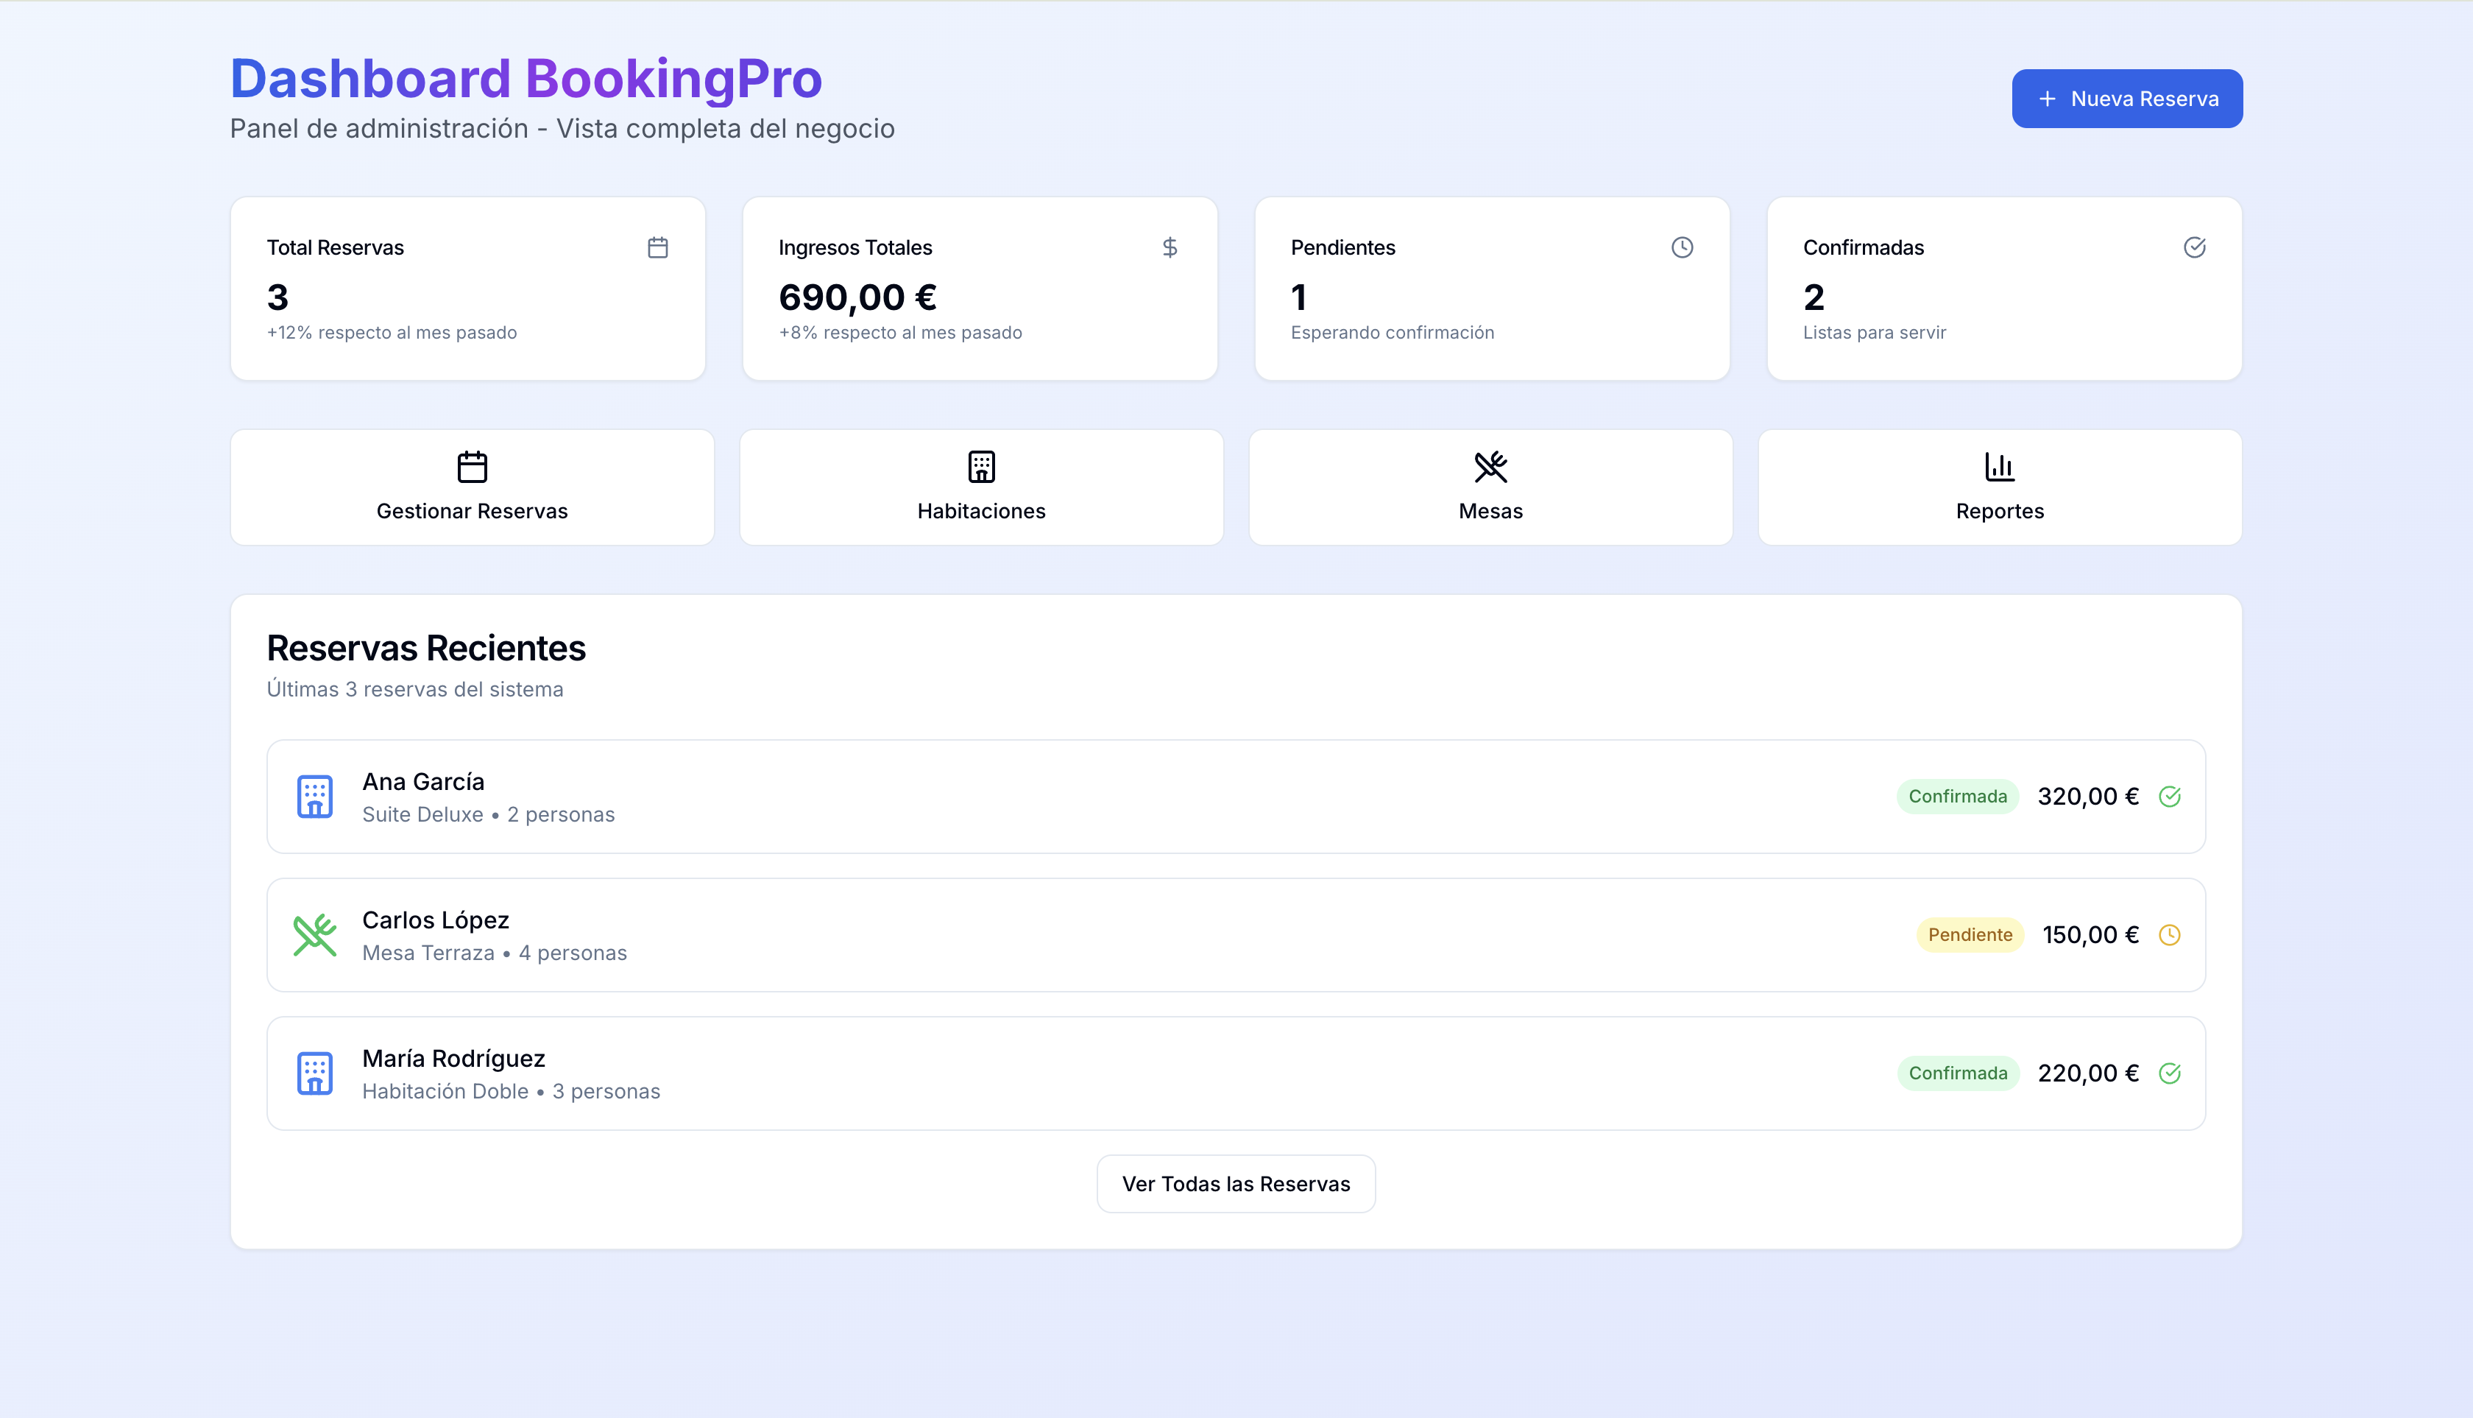Click Ver Todas las Reservas
2473x1418 pixels.
[x=1236, y=1183]
